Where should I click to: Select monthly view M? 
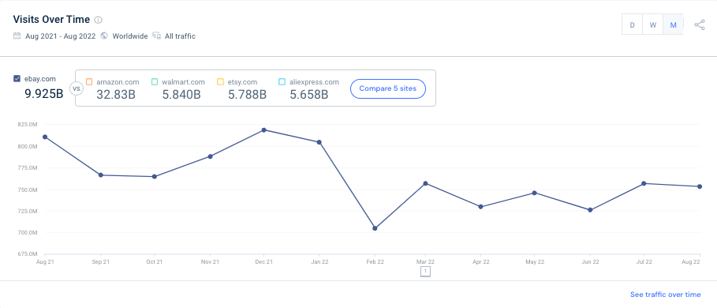673,24
